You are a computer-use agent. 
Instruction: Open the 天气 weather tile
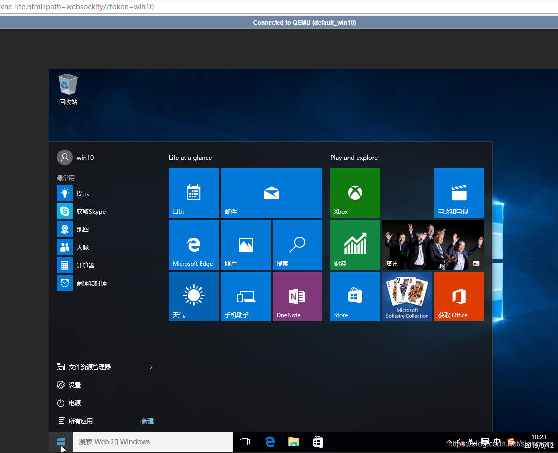pos(194,297)
